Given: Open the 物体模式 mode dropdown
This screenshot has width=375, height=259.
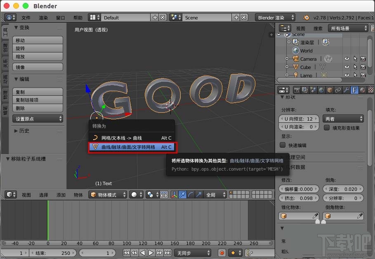Looking at the screenshot, I should (x=108, y=195).
